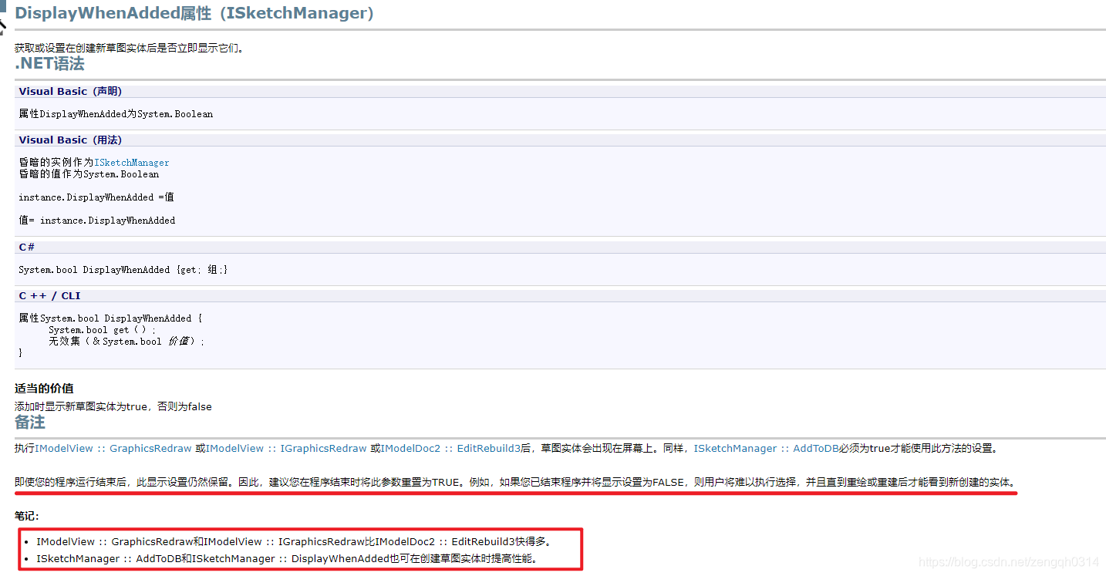The height and width of the screenshot is (576, 1106).
Task: Click the description line beginning 获取或设置在创建新草图实体
Action: pos(130,48)
